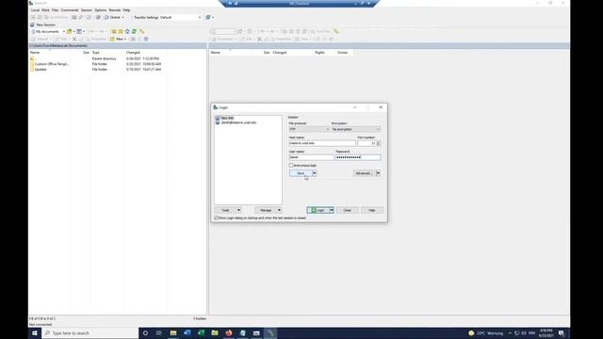Image resolution: width=603 pixels, height=339 pixels.
Task: Click the Close button in Login dialog
Action: pyautogui.click(x=348, y=210)
